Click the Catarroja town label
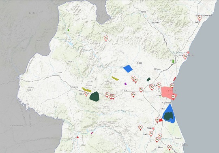This screenshot has width=219, height=153. [x=167, y=103]
